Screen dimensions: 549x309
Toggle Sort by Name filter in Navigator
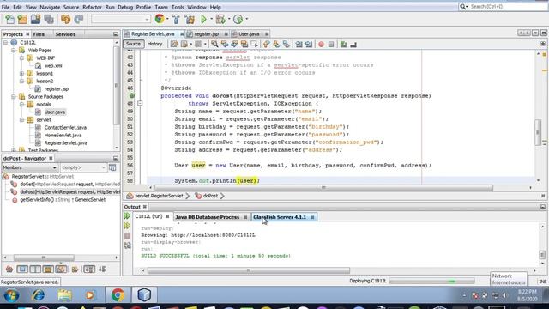(x=89, y=269)
